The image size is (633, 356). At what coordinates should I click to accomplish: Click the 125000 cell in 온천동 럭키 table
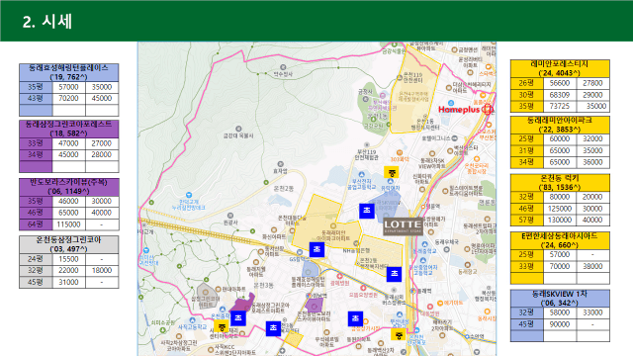pos(560,209)
